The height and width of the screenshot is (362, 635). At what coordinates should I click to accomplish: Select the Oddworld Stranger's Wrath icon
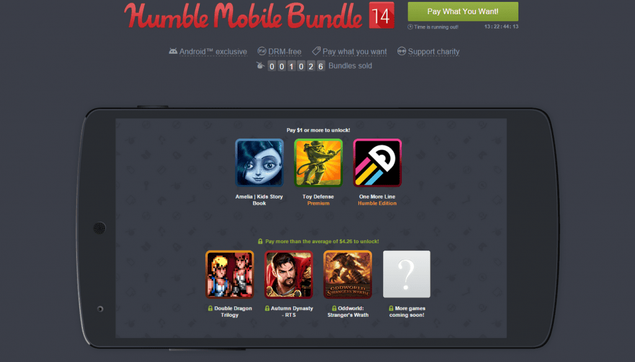pos(348,274)
